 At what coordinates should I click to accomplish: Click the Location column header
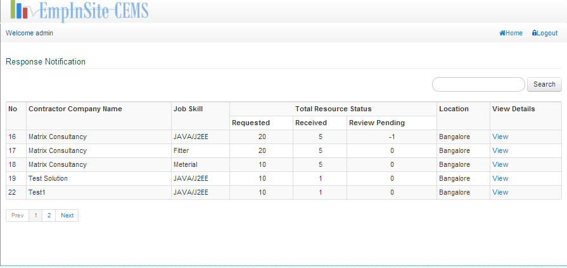point(454,109)
